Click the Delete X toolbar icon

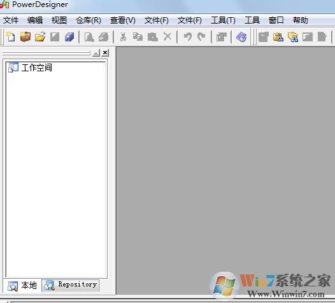(167, 37)
